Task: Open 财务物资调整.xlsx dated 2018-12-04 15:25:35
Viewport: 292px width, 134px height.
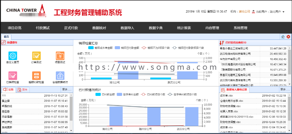Action: pos(253,122)
